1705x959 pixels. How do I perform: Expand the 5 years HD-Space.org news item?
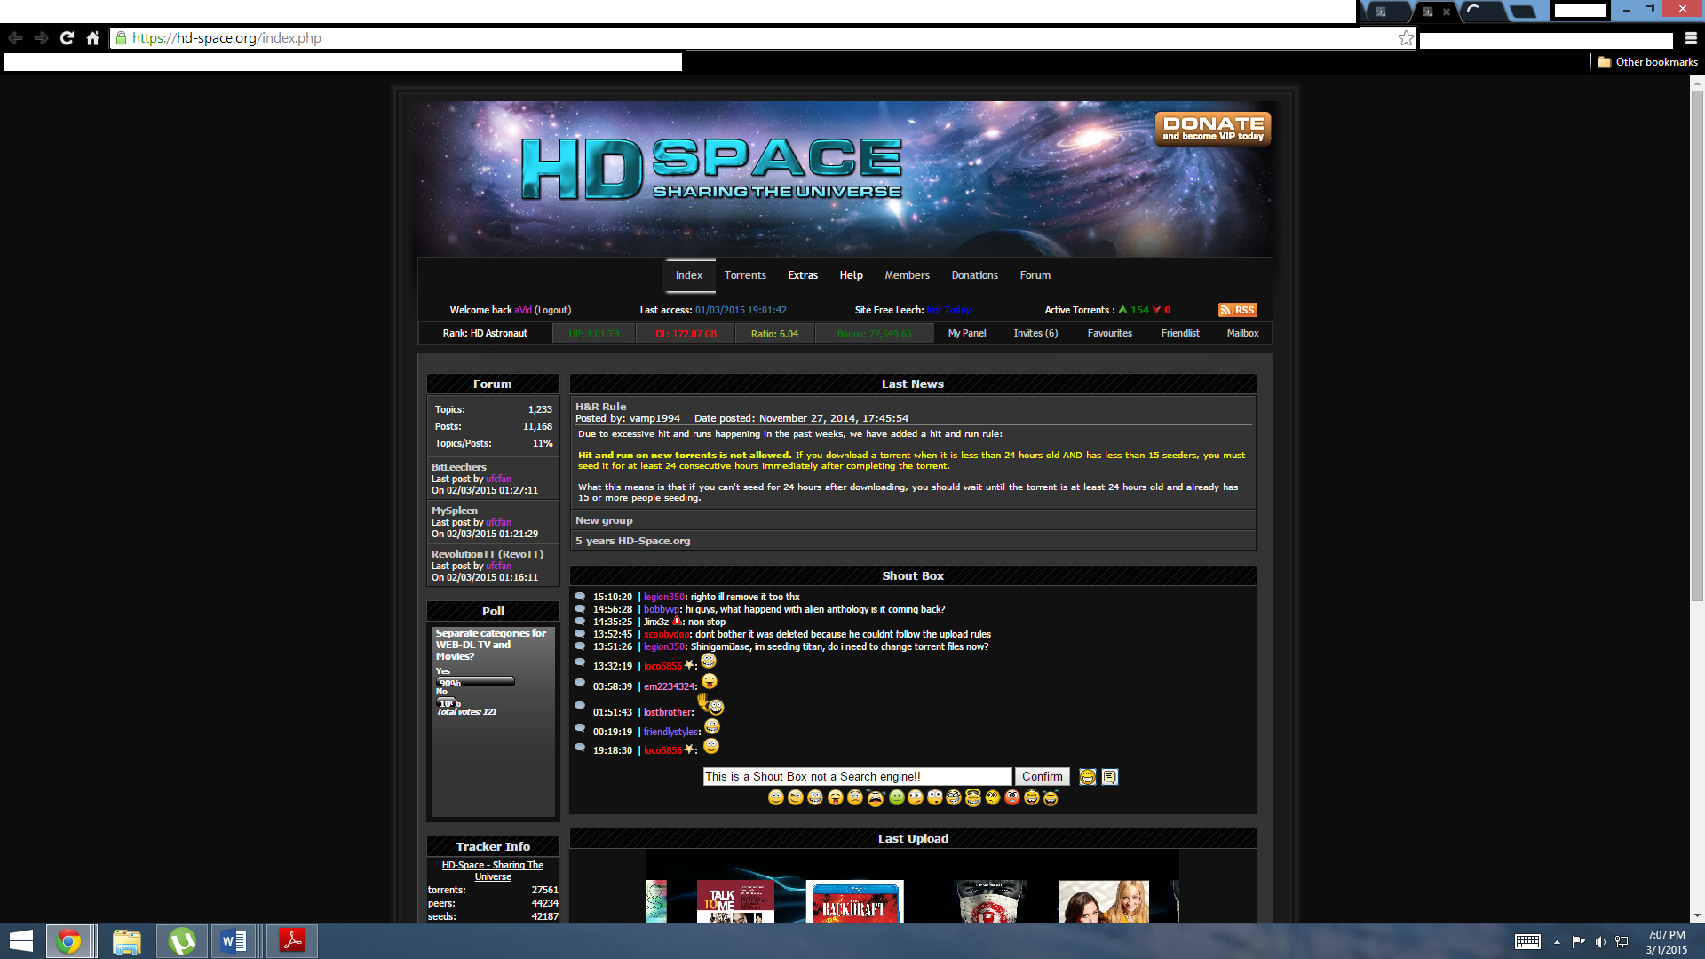[x=632, y=541]
